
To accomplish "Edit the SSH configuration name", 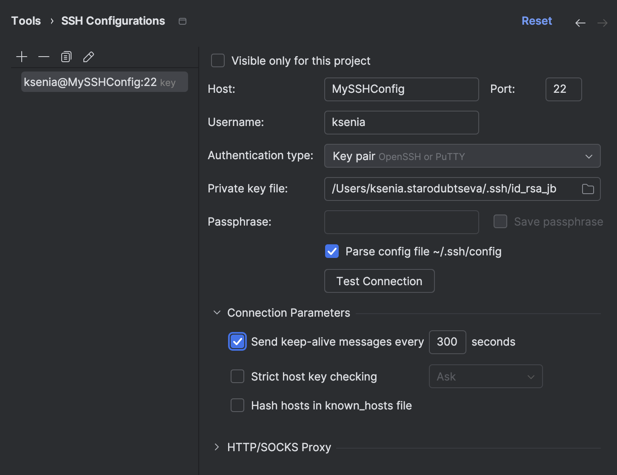I will tap(88, 56).
